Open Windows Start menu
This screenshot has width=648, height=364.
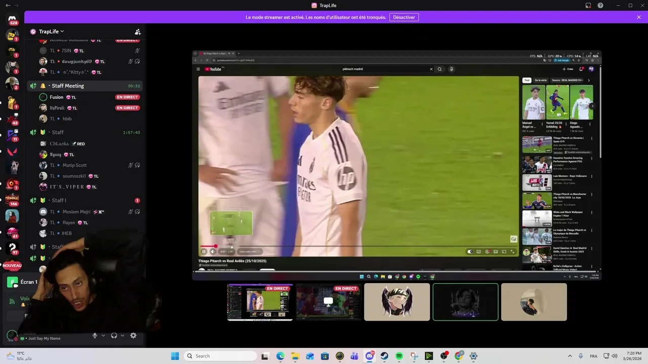click(x=175, y=356)
